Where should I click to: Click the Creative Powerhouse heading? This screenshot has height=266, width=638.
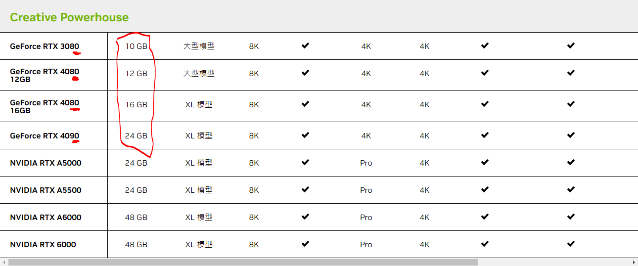69,17
